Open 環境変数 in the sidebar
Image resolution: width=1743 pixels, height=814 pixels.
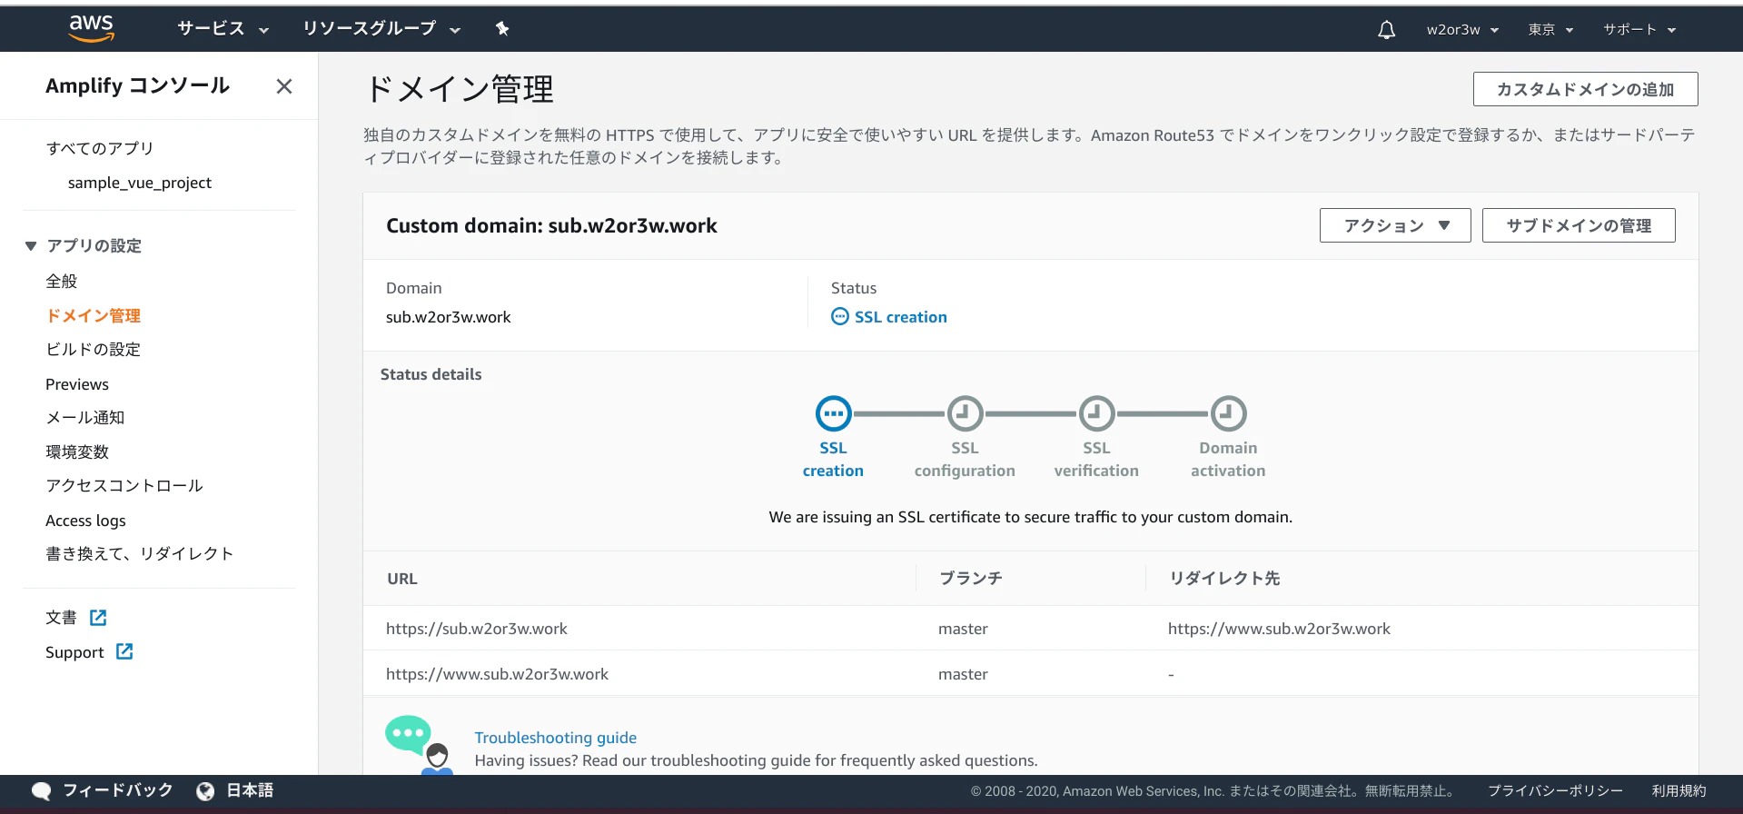coord(77,452)
